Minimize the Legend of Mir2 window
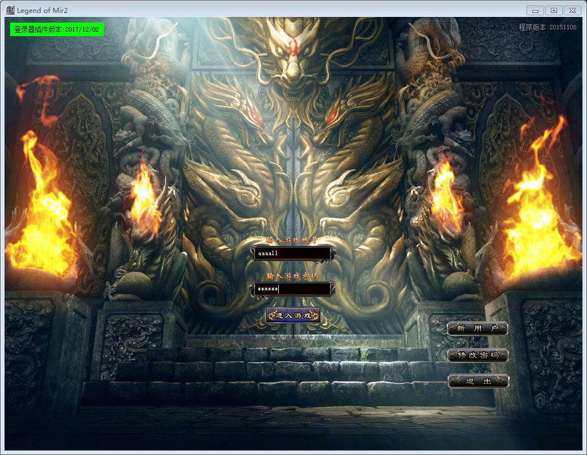 (x=535, y=11)
